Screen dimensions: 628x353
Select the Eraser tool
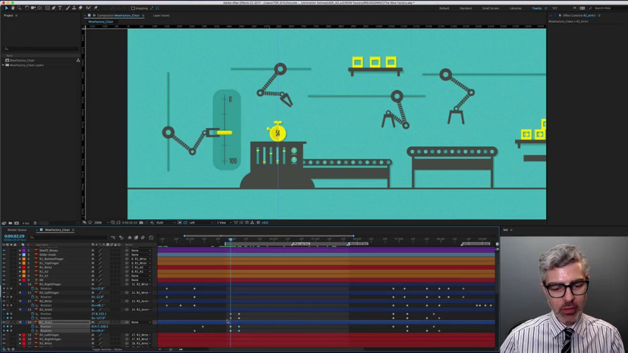[x=80, y=8]
